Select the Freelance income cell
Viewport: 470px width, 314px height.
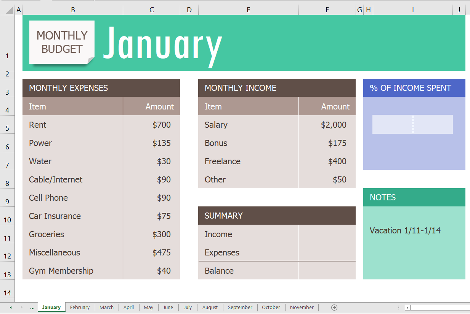(x=248, y=161)
